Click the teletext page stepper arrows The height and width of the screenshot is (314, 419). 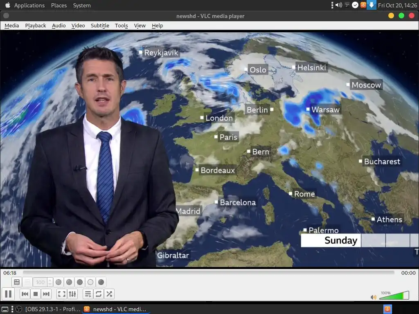(50, 282)
